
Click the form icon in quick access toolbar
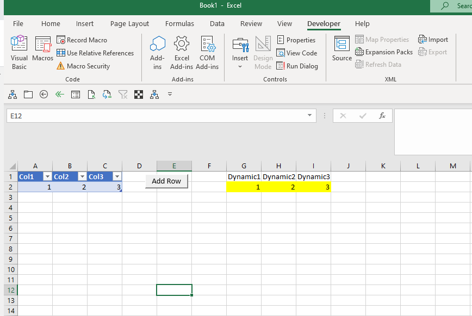(x=75, y=94)
